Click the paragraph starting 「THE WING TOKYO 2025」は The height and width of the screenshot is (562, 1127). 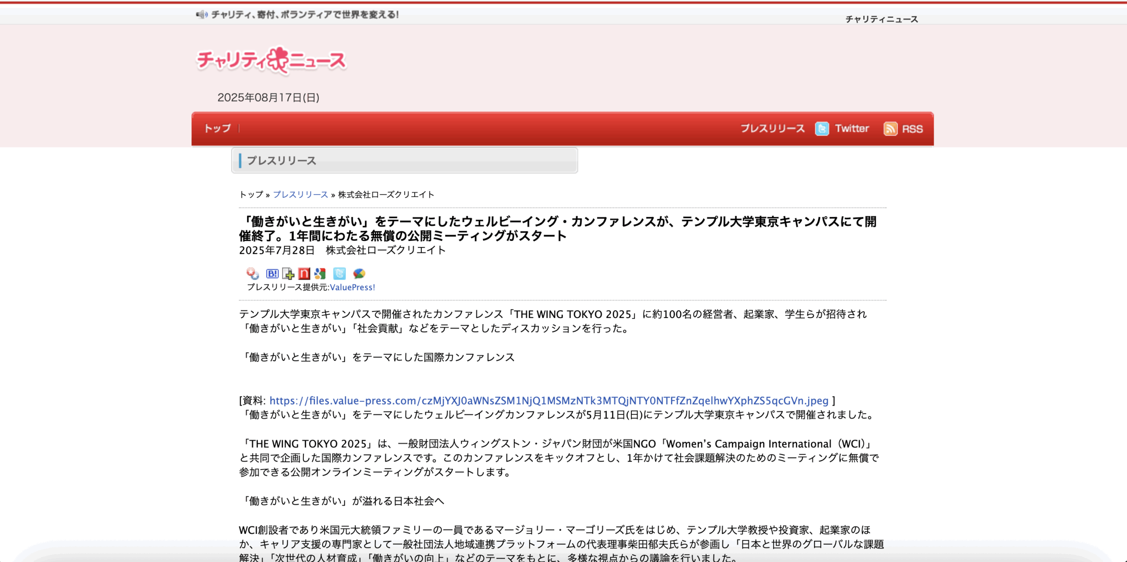(x=559, y=458)
